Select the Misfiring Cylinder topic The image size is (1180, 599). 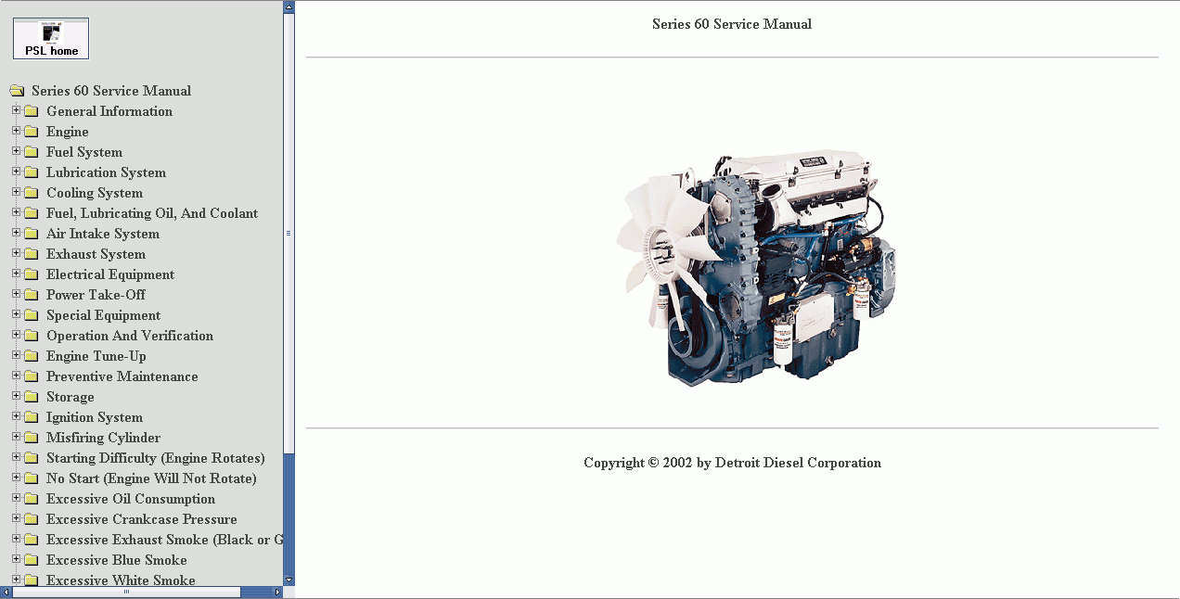[103, 437]
